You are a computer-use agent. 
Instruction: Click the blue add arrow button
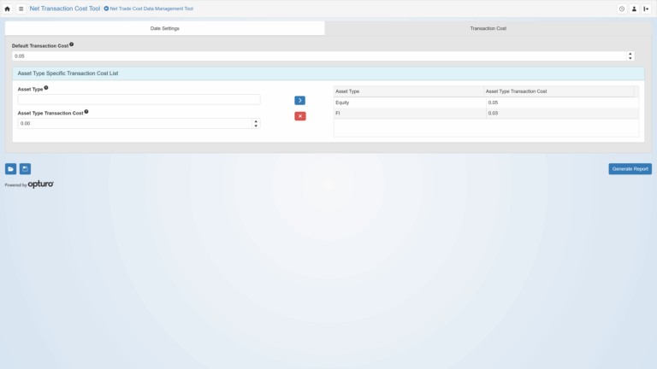point(299,101)
